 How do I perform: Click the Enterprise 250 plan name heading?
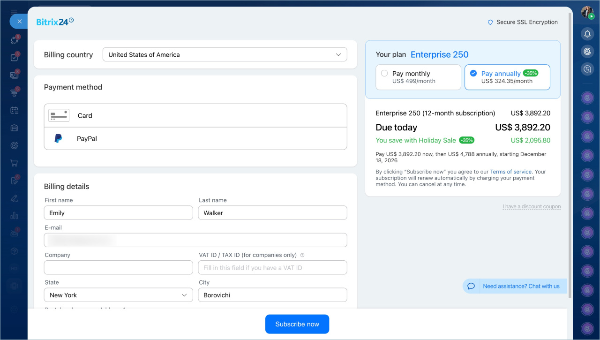[440, 54]
